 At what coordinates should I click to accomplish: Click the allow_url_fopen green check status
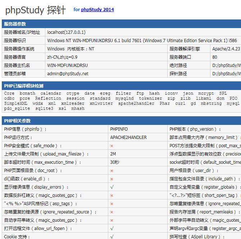click(112, 229)
